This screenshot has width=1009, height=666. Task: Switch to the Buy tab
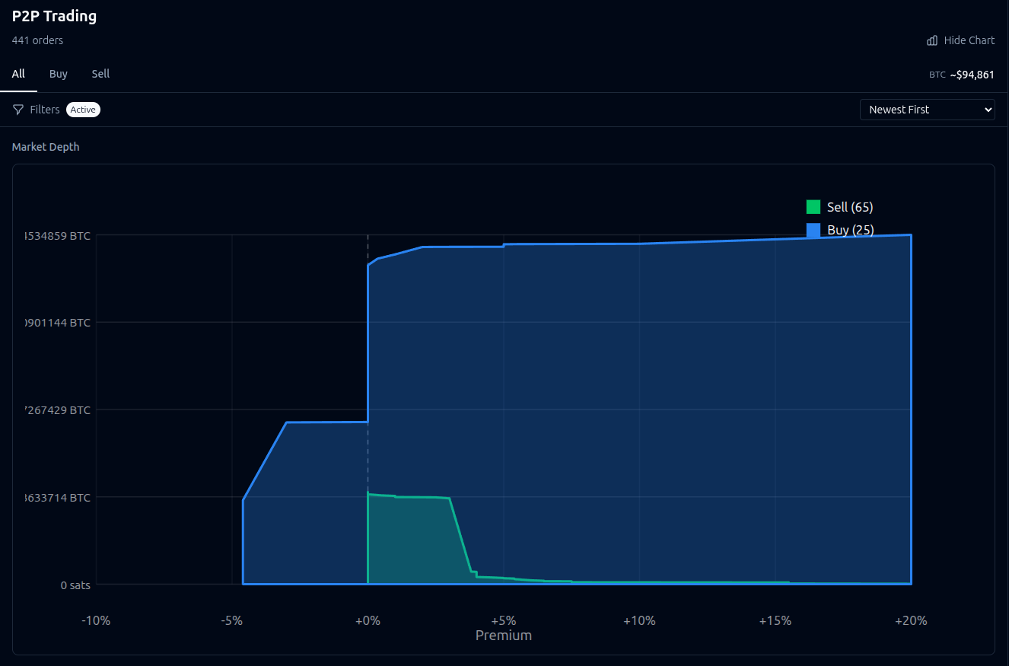[x=59, y=74]
